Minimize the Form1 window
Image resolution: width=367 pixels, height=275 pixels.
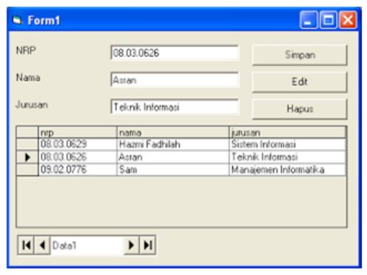pos(309,20)
